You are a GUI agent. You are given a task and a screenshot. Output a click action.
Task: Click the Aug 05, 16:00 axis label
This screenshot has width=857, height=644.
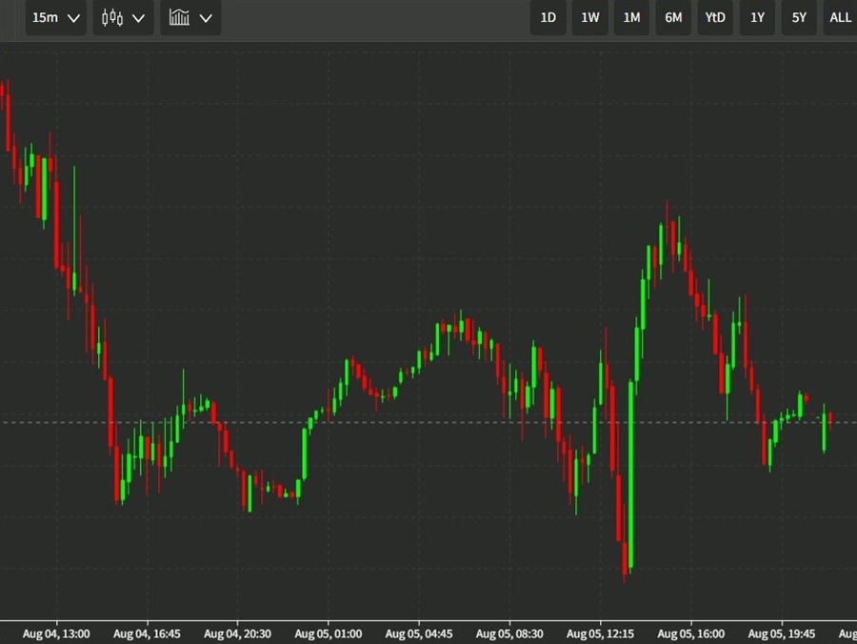691,634
